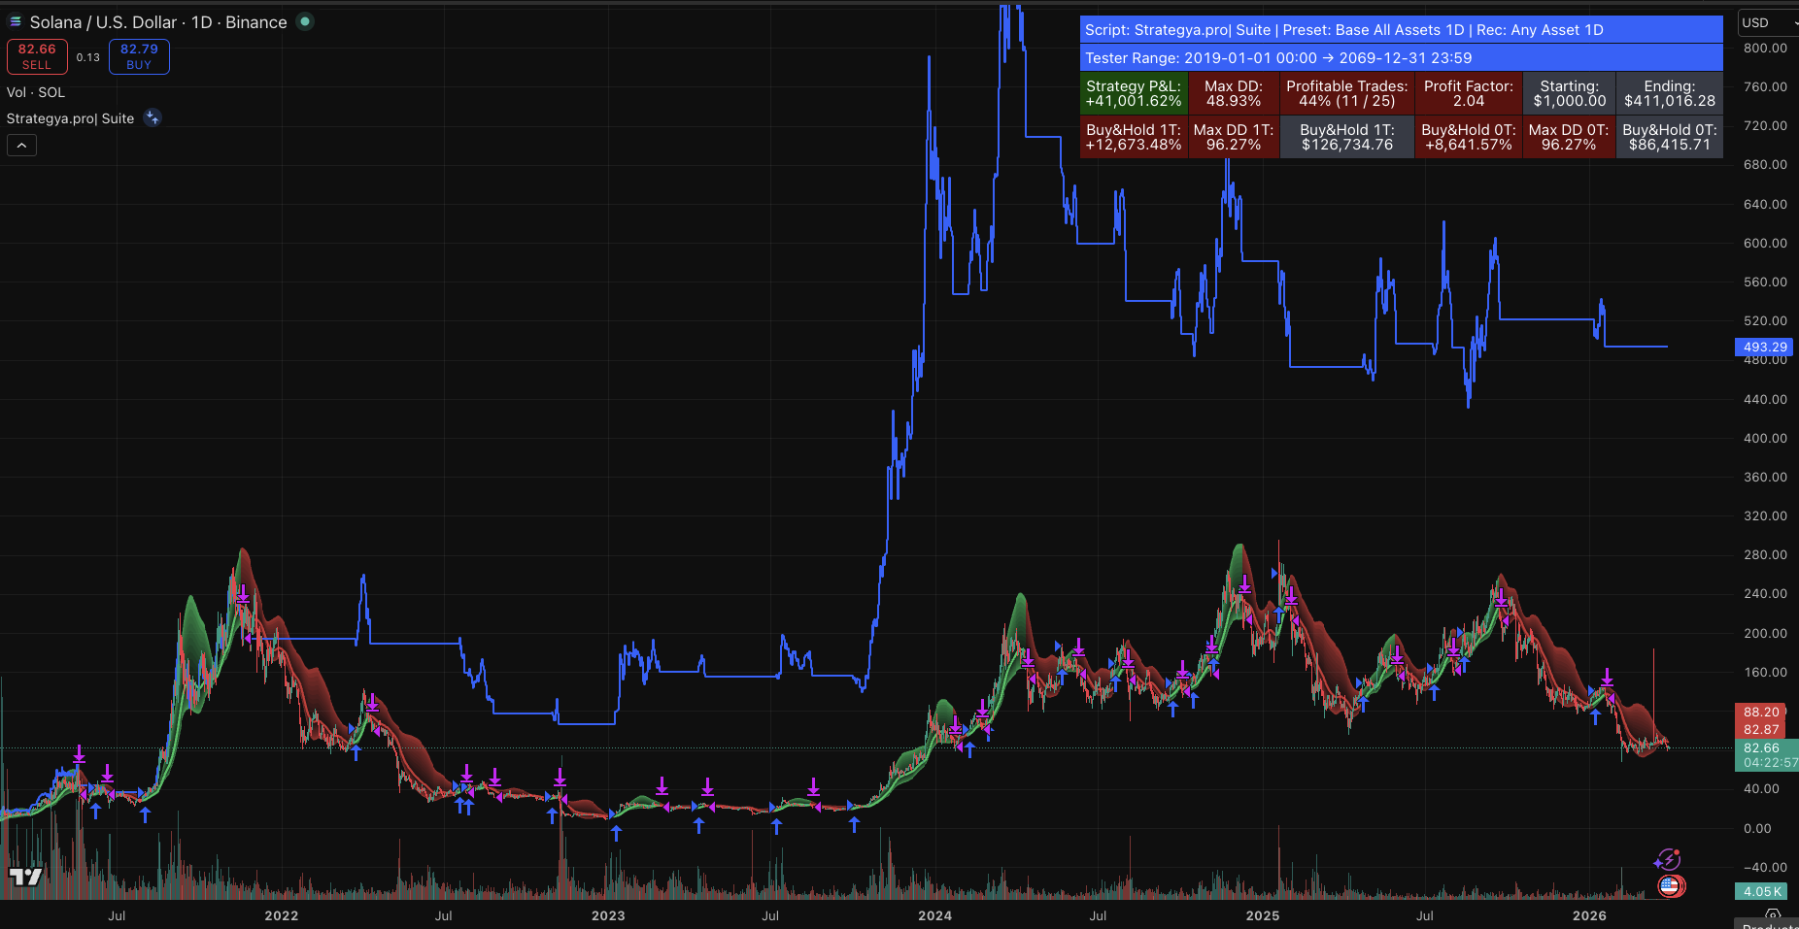Viewport: 1799px width, 929px height.
Task: Click the red 88.20 price label
Action: [x=1760, y=712]
